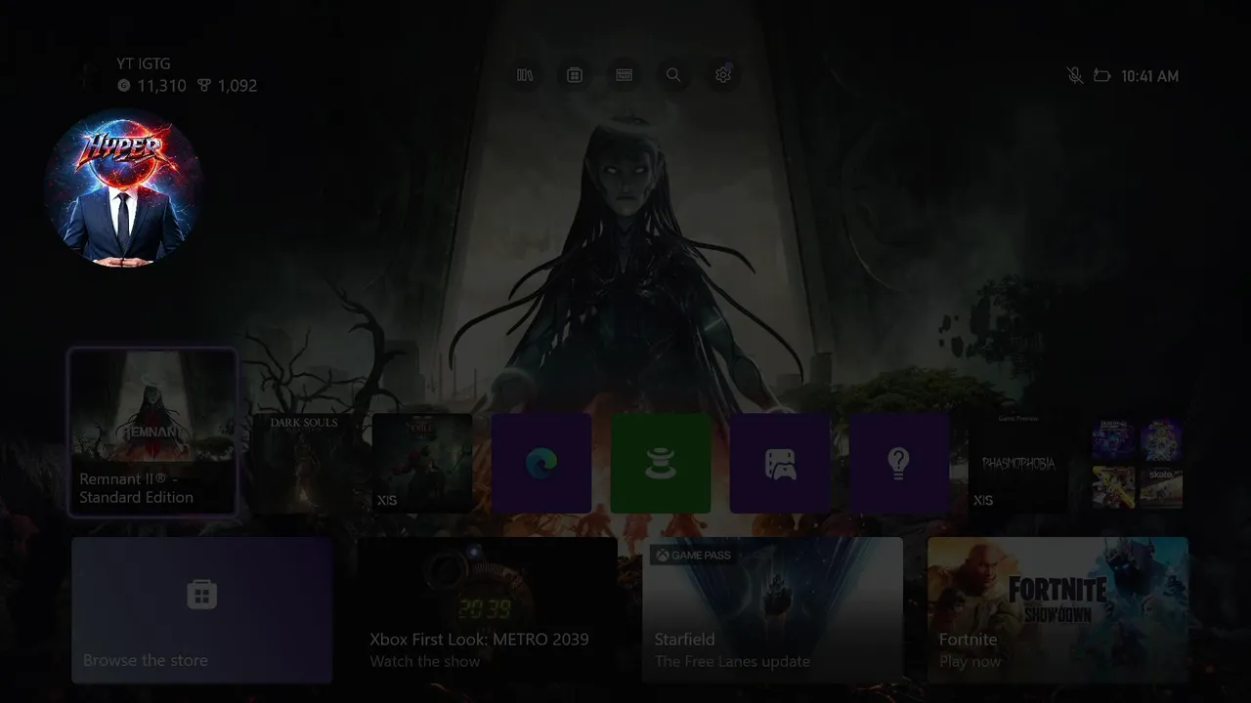Open the Settings gear icon
The image size is (1251, 703).
click(x=723, y=75)
